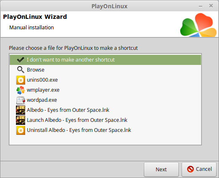
Task: Pick "Uninstall Albedo - Eyes from Outer Space.lnk" text
Action: 79,130
